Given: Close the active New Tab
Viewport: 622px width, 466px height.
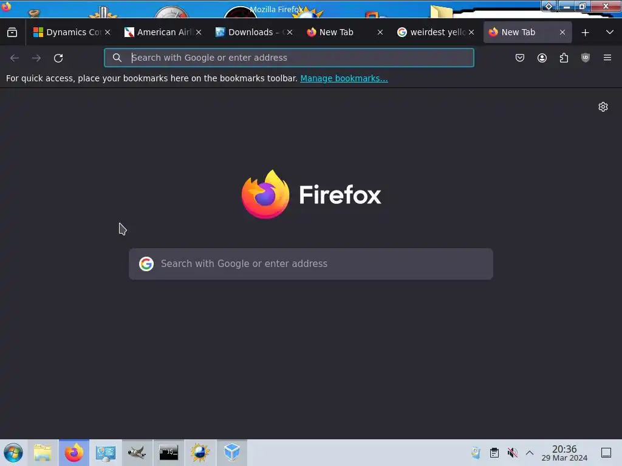Looking at the screenshot, I should click(562, 33).
